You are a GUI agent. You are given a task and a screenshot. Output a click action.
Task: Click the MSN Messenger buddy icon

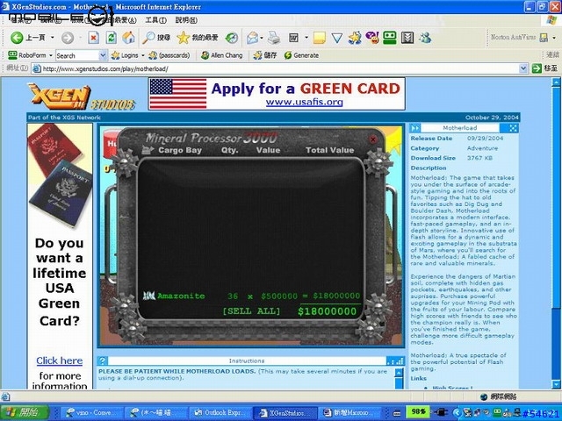pos(425,38)
